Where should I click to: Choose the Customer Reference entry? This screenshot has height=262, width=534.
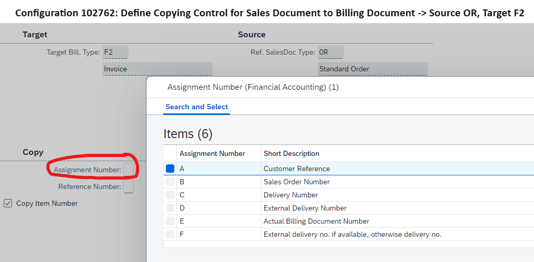297,169
